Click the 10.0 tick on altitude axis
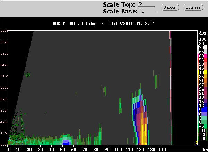 (4, 88)
